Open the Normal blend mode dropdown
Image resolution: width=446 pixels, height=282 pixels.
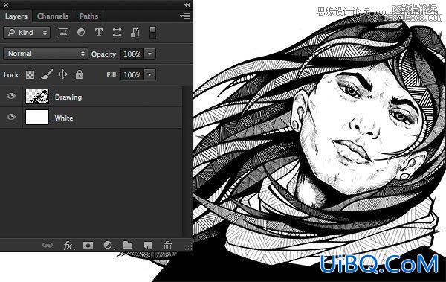click(45, 54)
